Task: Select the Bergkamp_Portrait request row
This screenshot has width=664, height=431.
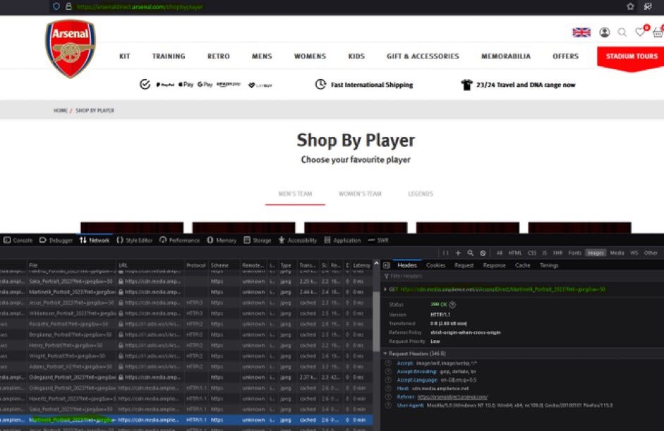Action: pos(186,334)
